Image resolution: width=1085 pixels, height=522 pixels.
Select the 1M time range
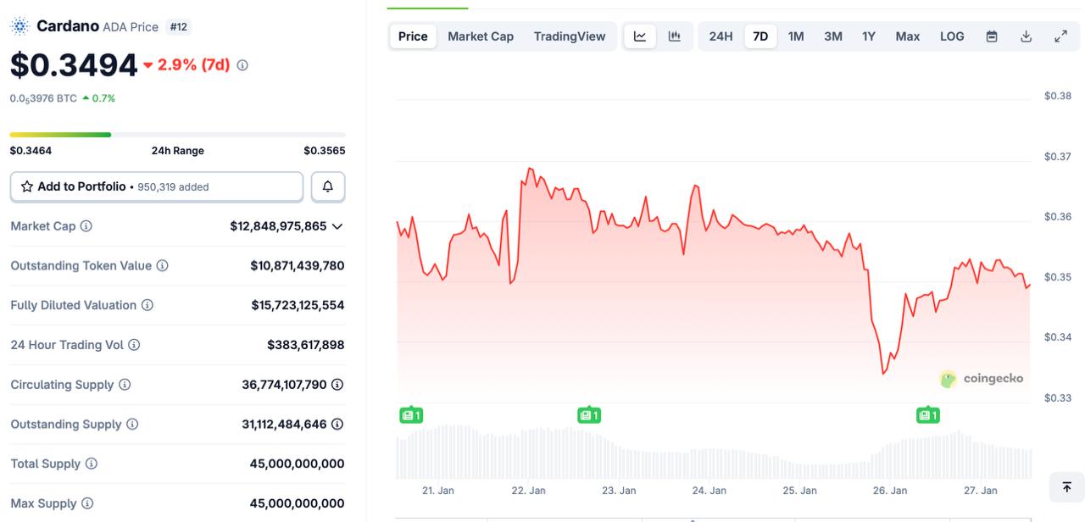795,36
